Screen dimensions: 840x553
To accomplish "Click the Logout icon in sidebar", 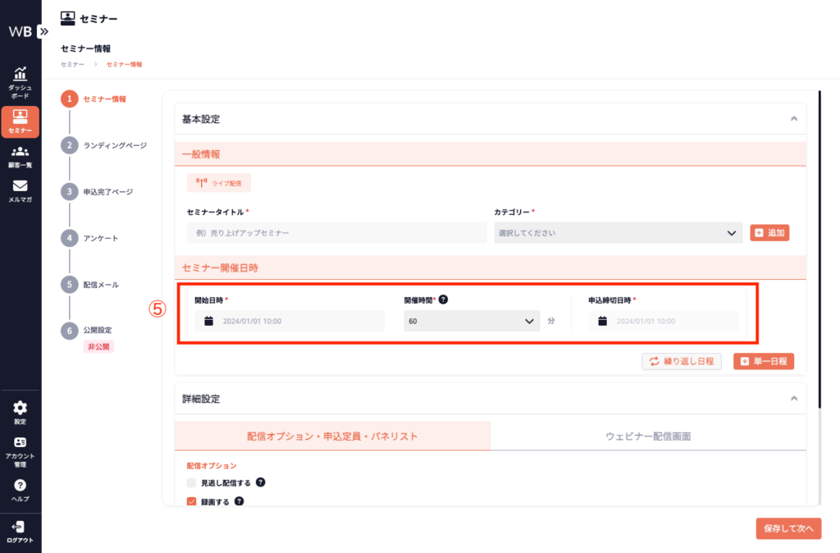I will tap(20, 531).
